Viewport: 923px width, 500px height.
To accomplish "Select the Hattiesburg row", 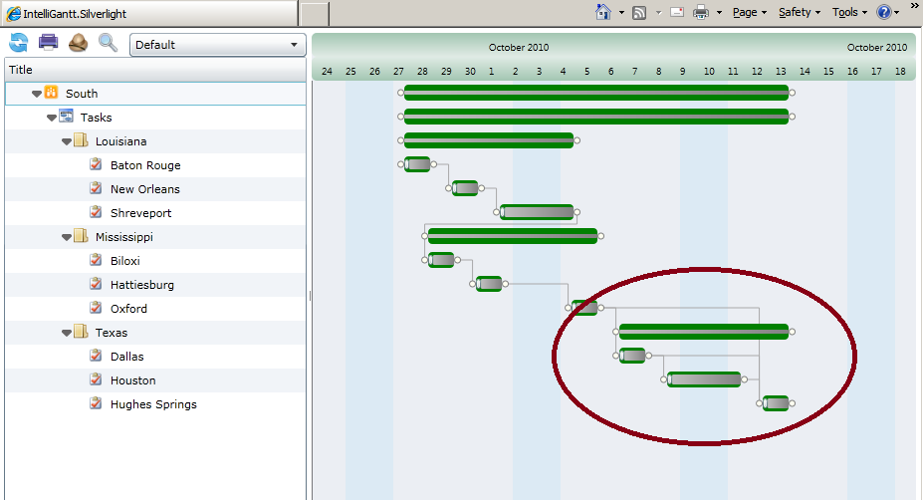I will (x=155, y=285).
